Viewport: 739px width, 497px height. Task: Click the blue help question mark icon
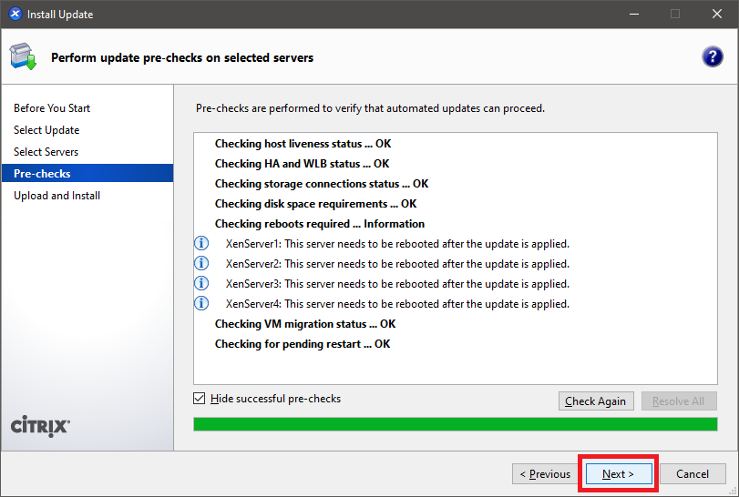pyautogui.click(x=712, y=57)
